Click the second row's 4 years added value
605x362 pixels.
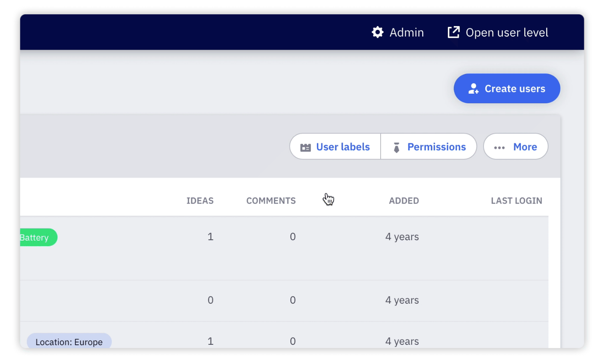[402, 300]
